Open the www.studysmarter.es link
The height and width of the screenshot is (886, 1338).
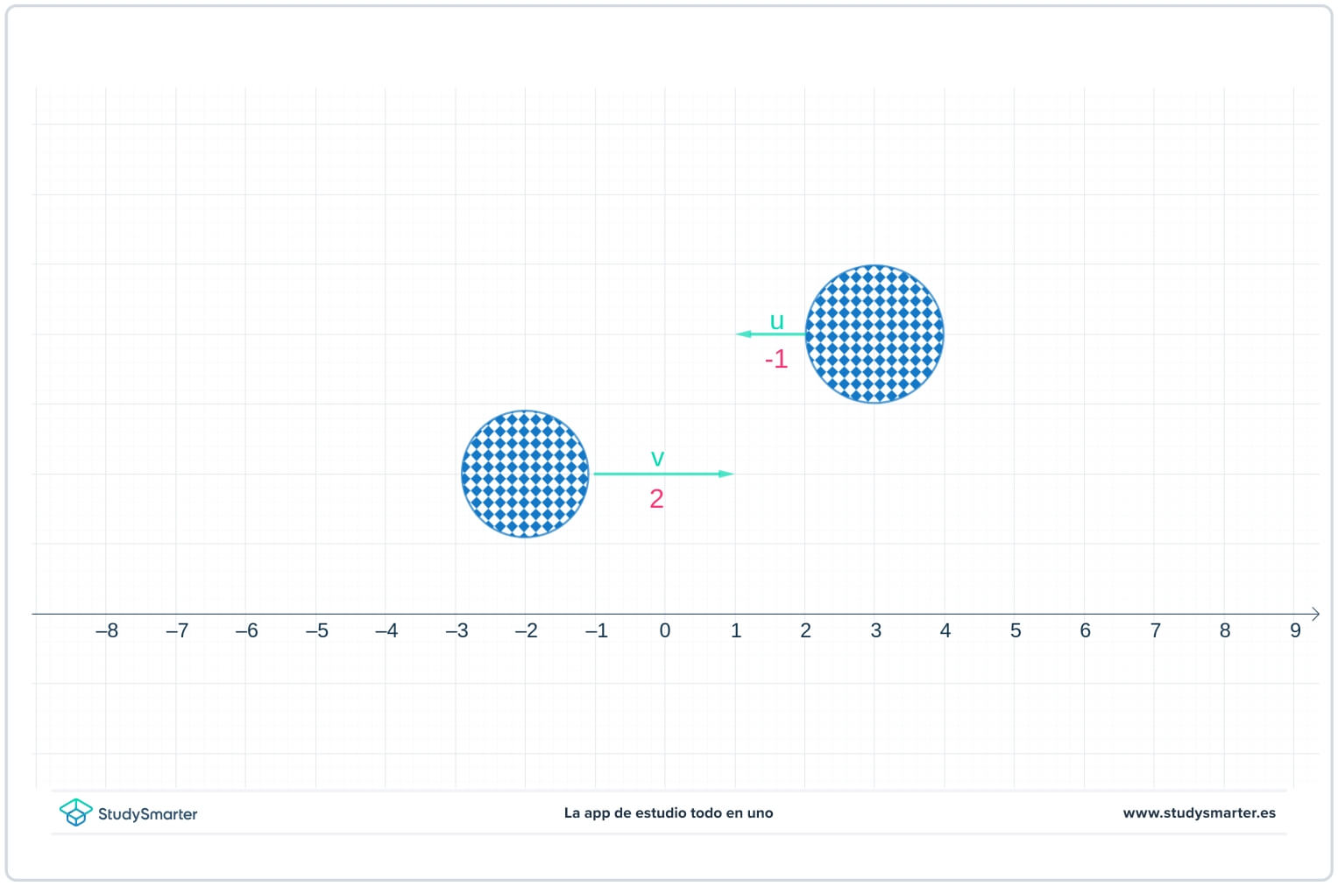1199,812
